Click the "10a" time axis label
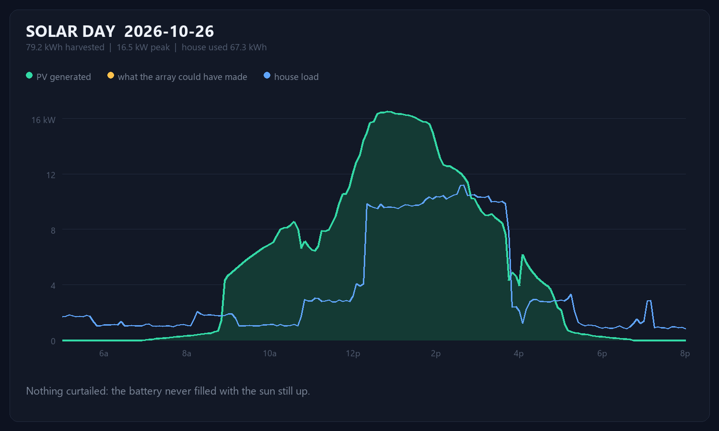719x431 pixels. 270,353
